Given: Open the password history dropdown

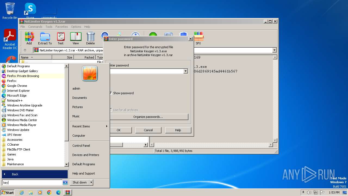Looking at the screenshot, I should (185, 71).
